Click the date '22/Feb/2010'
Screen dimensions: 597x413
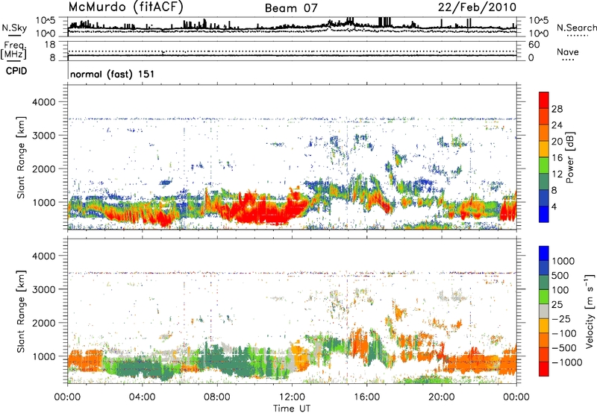point(477,7)
